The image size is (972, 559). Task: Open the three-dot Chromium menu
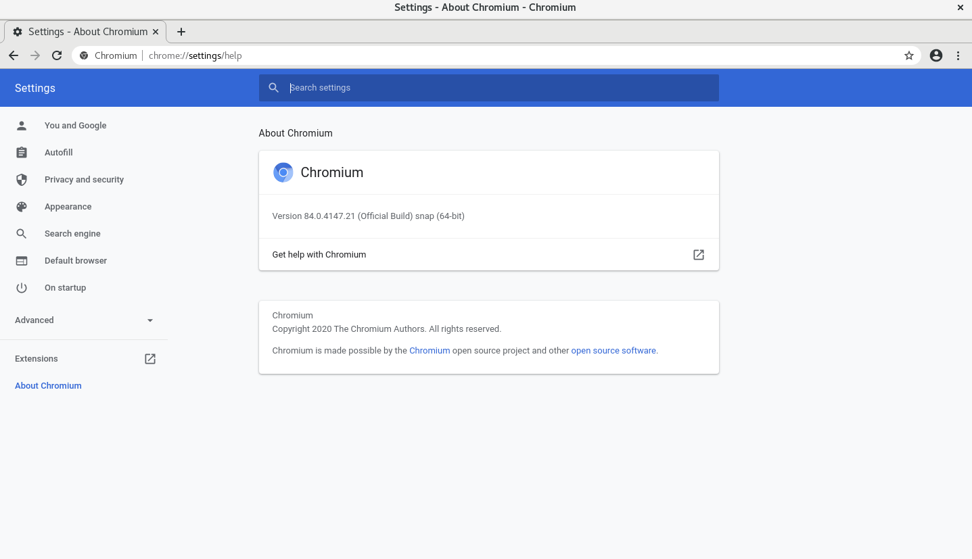click(958, 55)
